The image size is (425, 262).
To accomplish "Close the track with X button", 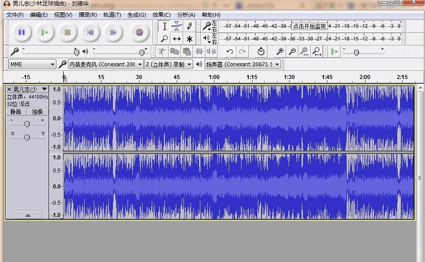I will (x=9, y=89).
